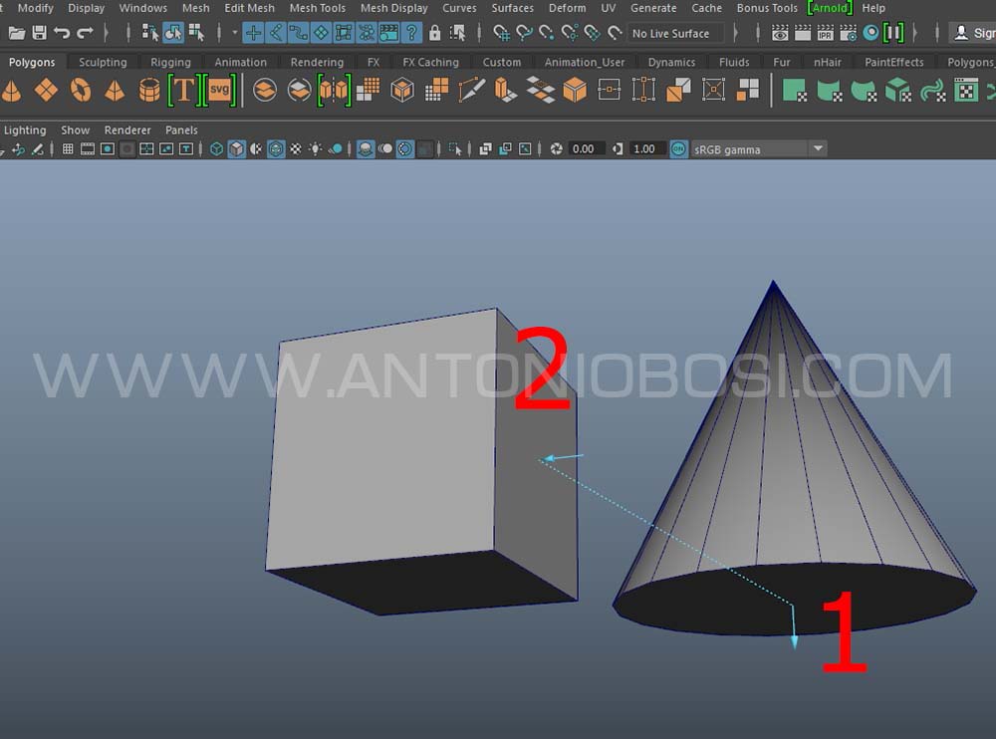Switch to the Animation shelf tab
This screenshot has height=739, width=996.
(x=240, y=62)
